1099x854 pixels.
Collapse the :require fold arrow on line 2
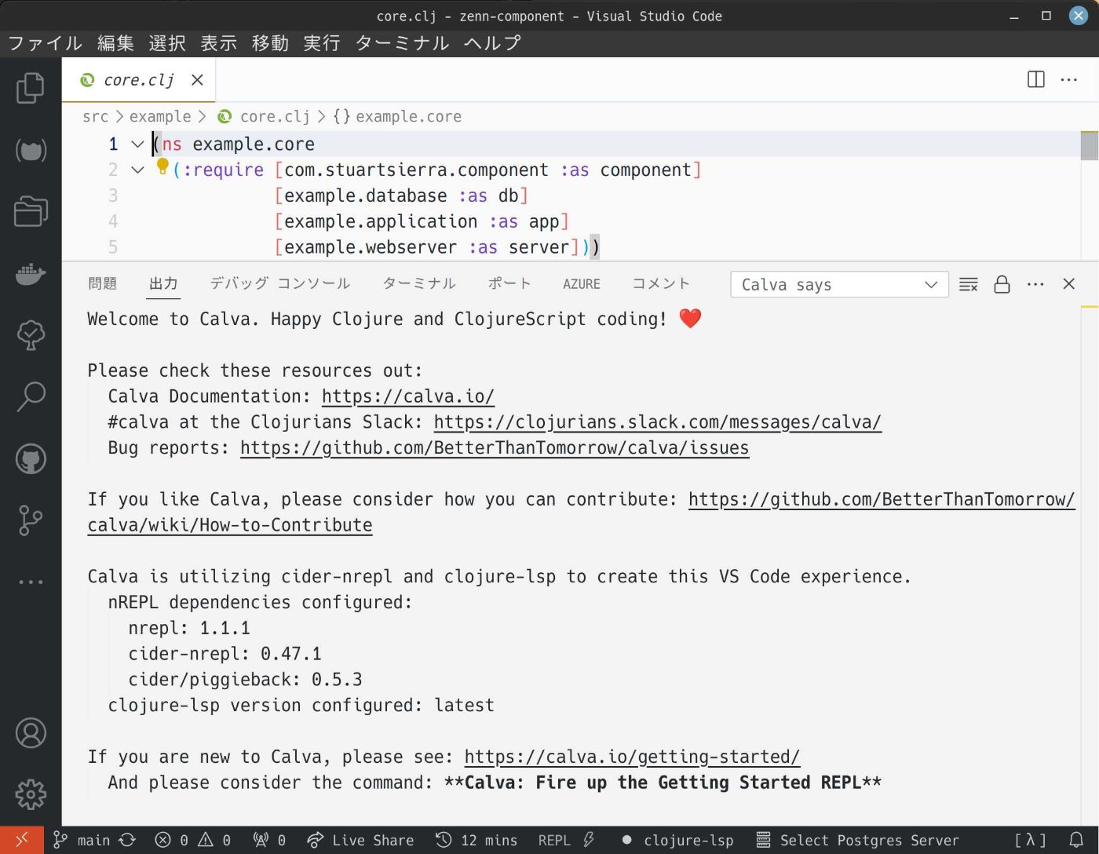[x=137, y=170]
